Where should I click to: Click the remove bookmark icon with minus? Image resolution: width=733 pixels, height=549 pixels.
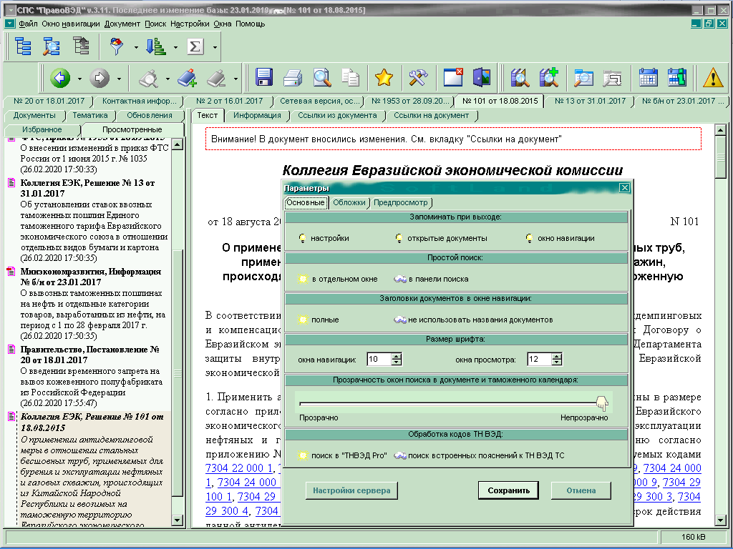click(216, 77)
